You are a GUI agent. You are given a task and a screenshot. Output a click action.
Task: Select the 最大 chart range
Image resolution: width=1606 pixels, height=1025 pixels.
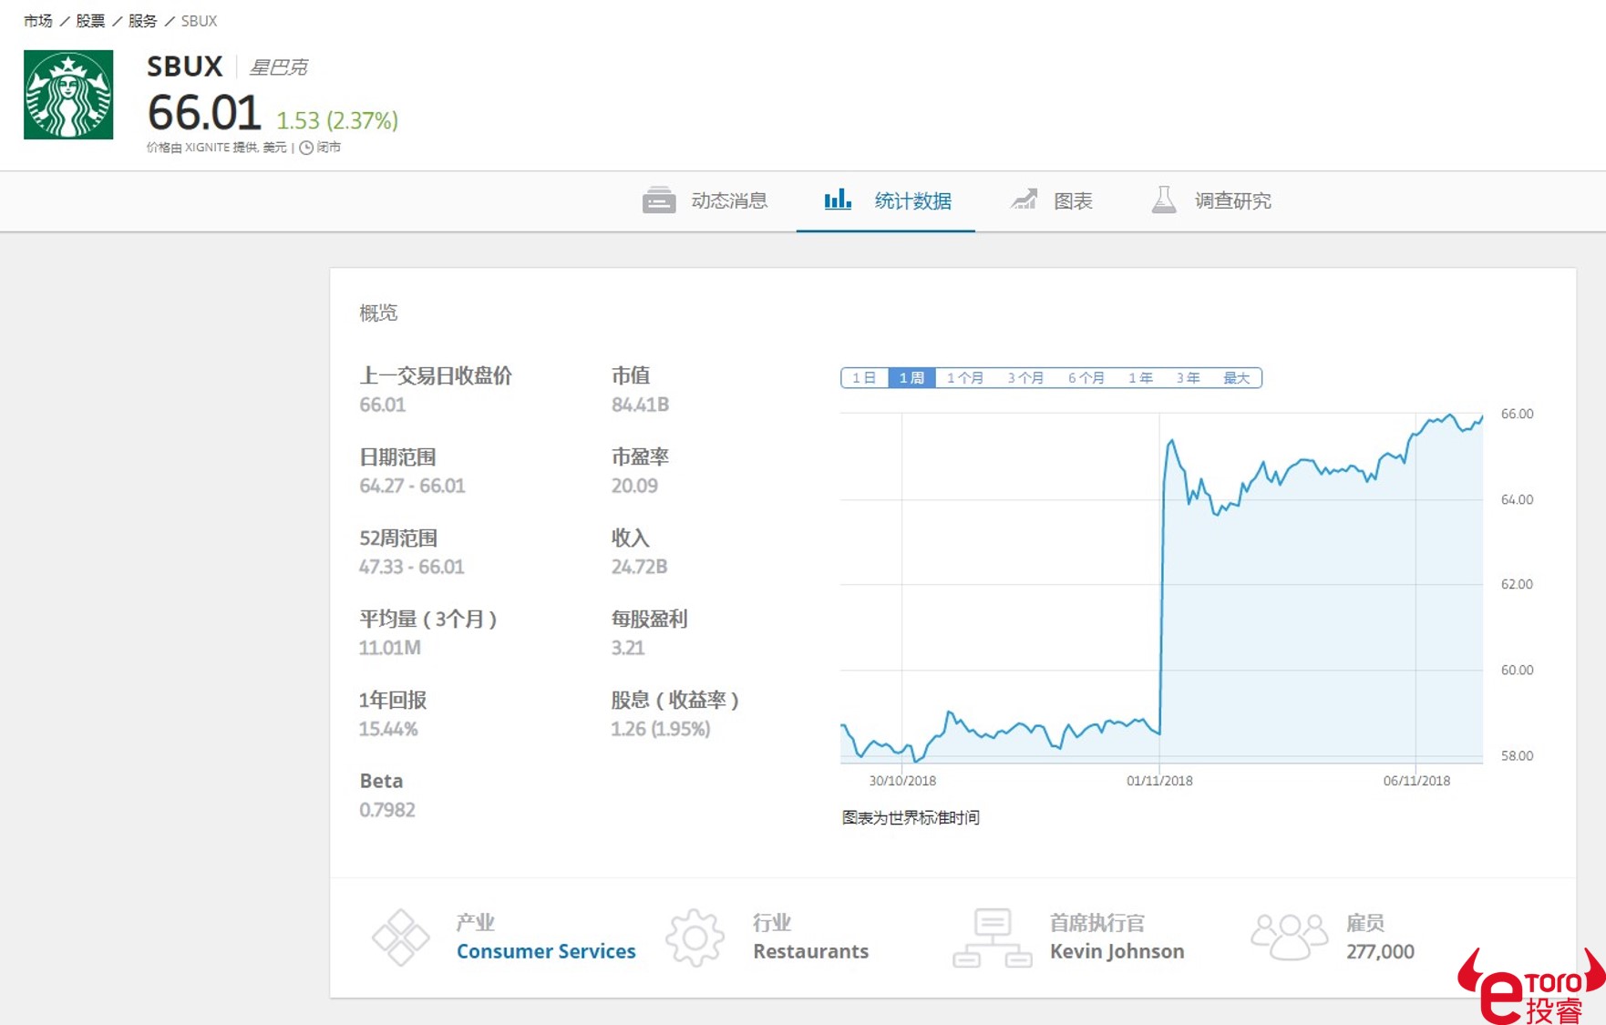(1237, 378)
